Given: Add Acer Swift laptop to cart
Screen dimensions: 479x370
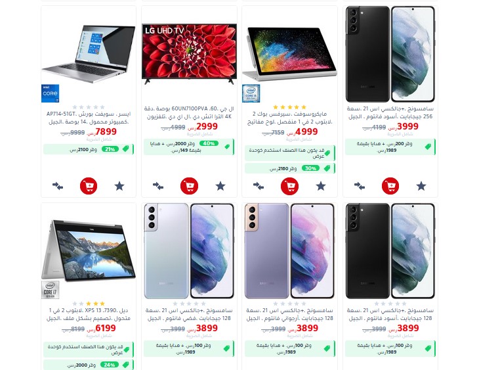Looking at the screenshot, I should click(x=89, y=186).
